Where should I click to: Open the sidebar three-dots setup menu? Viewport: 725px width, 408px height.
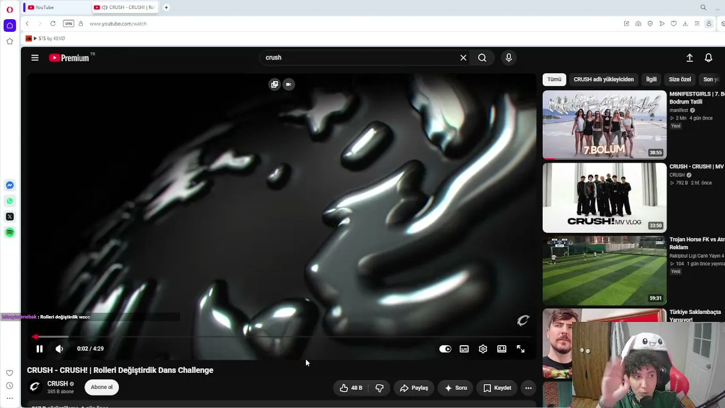10,398
